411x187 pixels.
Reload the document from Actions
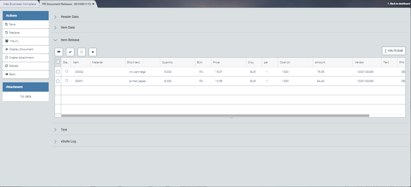(13, 66)
